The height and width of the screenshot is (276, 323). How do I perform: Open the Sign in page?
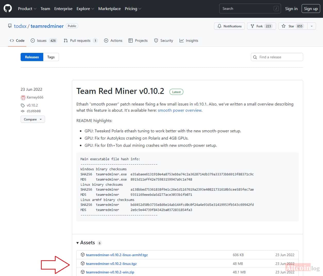pos(291,9)
